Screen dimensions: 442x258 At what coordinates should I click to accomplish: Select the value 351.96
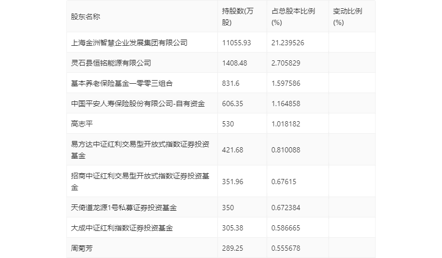(x=232, y=182)
